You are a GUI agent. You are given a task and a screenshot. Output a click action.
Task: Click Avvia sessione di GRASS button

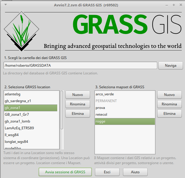pyautogui.click(x=65, y=172)
